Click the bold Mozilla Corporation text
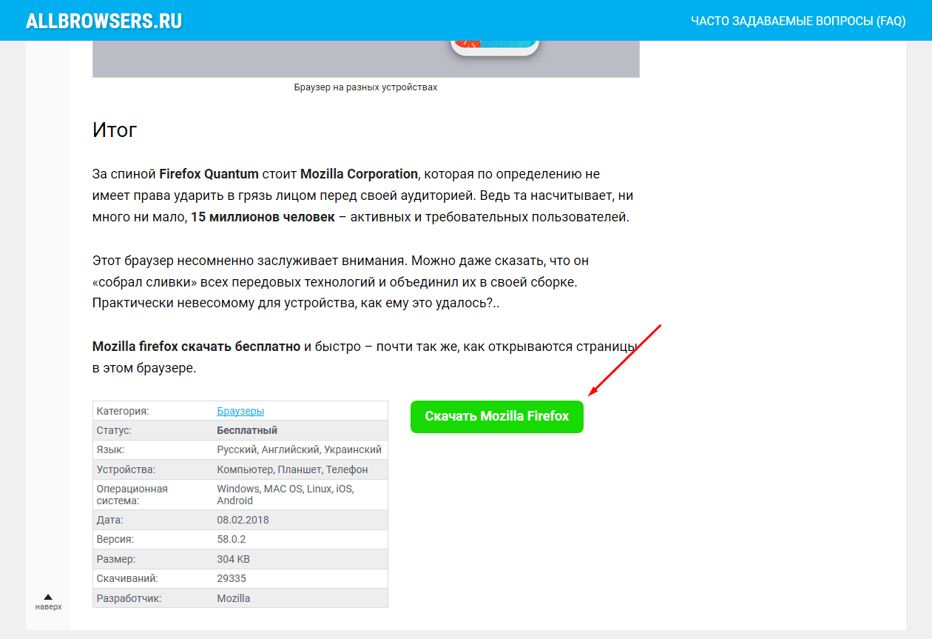The image size is (932, 639). pos(359,174)
